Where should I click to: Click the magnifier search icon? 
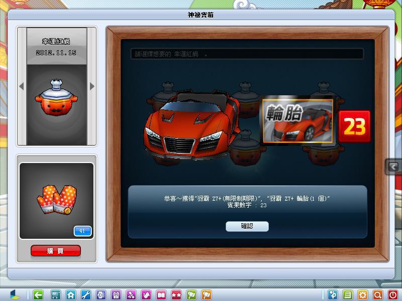click(x=378, y=295)
